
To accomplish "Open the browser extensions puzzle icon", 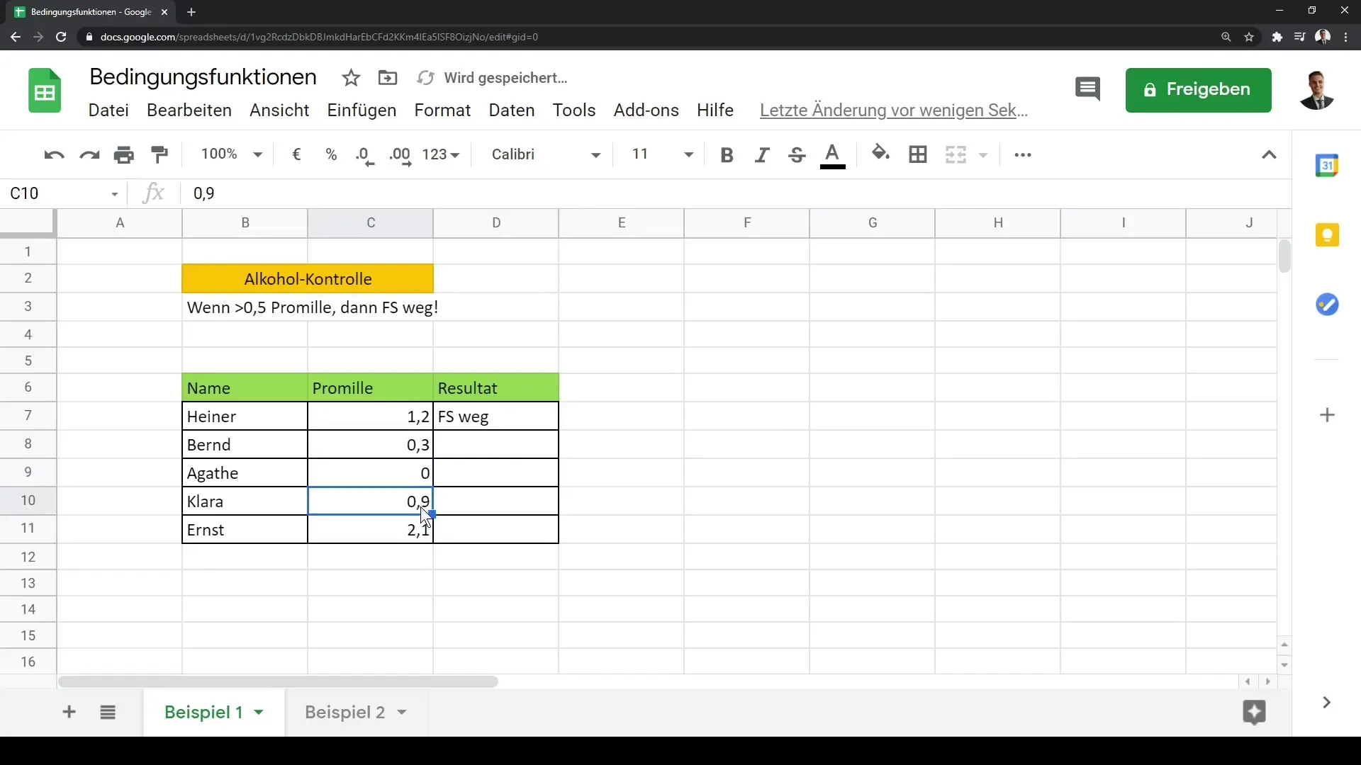I will click(1277, 37).
